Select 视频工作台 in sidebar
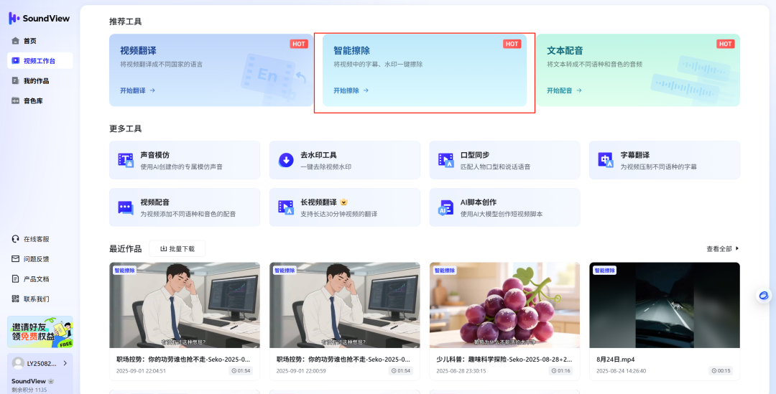 click(40, 61)
